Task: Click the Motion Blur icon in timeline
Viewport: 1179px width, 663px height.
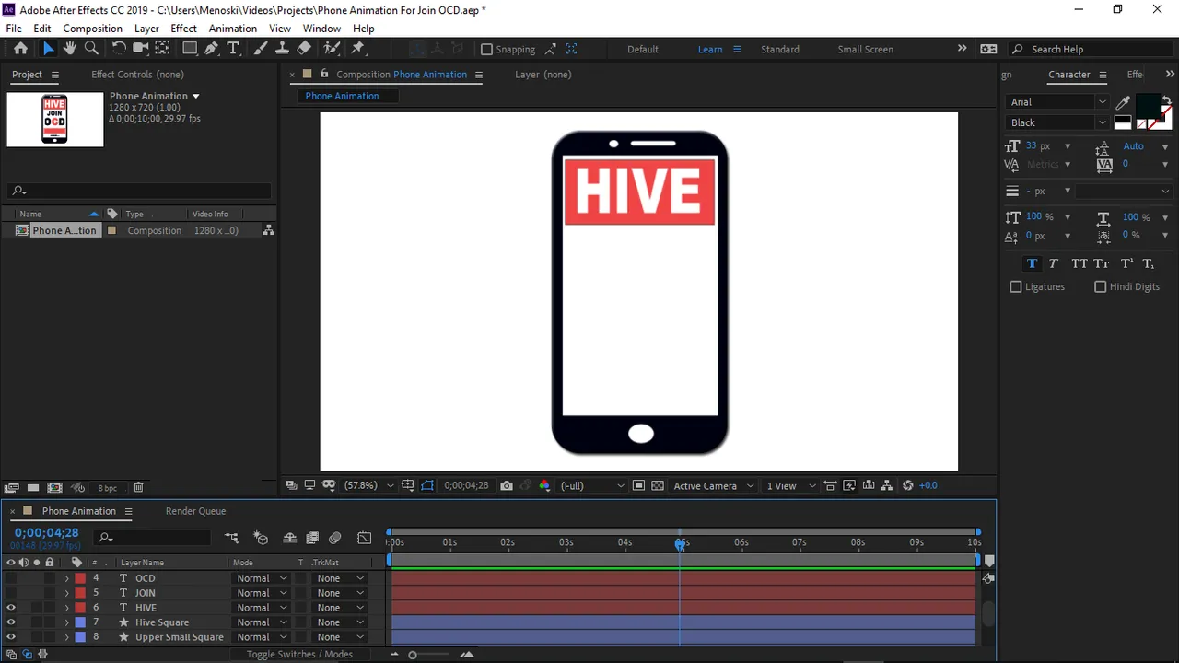Action: click(335, 538)
